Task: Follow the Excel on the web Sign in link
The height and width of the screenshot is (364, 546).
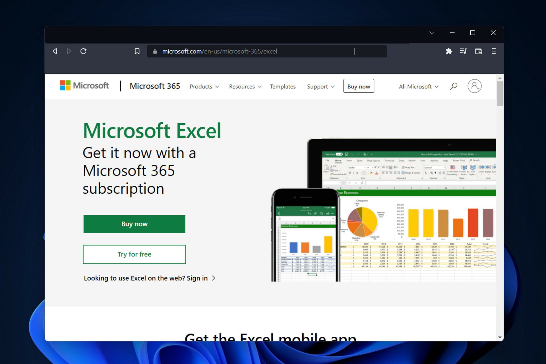Action: pos(150,278)
